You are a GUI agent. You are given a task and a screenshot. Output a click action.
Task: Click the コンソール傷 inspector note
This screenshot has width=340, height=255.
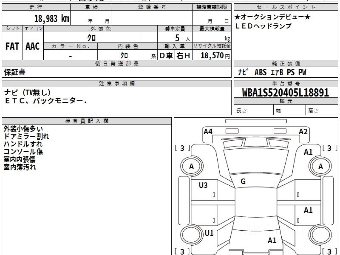[23, 152]
